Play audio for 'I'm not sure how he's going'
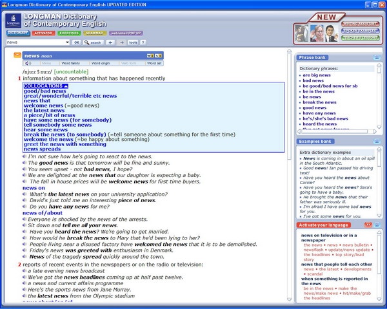Image resolution: width=387 pixels, height=309 pixels. tap(25, 156)
